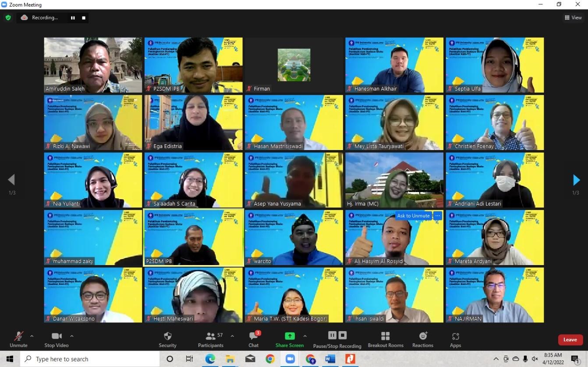Viewport: 588px width, 367px height.
Task: Open the Participants panel
Action: (211, 339)
